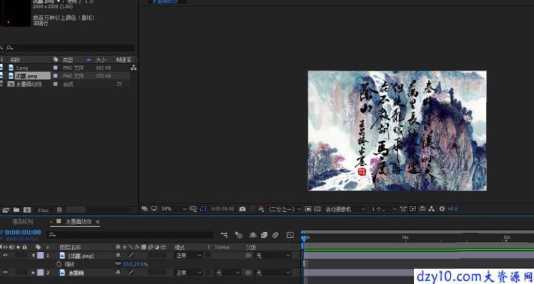The image size is (534, 284).
Task: Expand layer 2 水墨画 properties
Action: coord(33,273)
